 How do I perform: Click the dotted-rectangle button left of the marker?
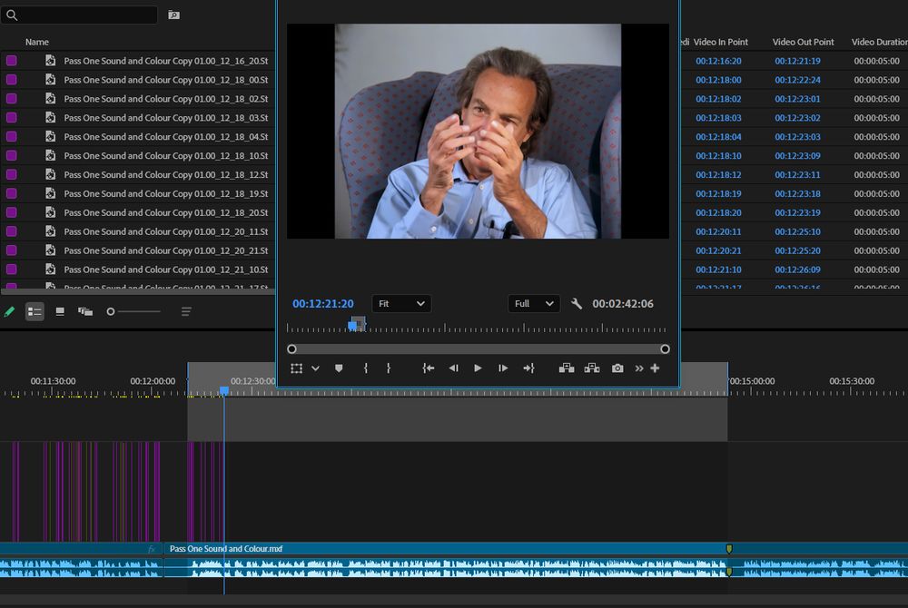297,368
